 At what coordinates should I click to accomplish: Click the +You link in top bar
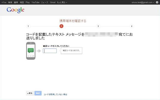(4, 2)
